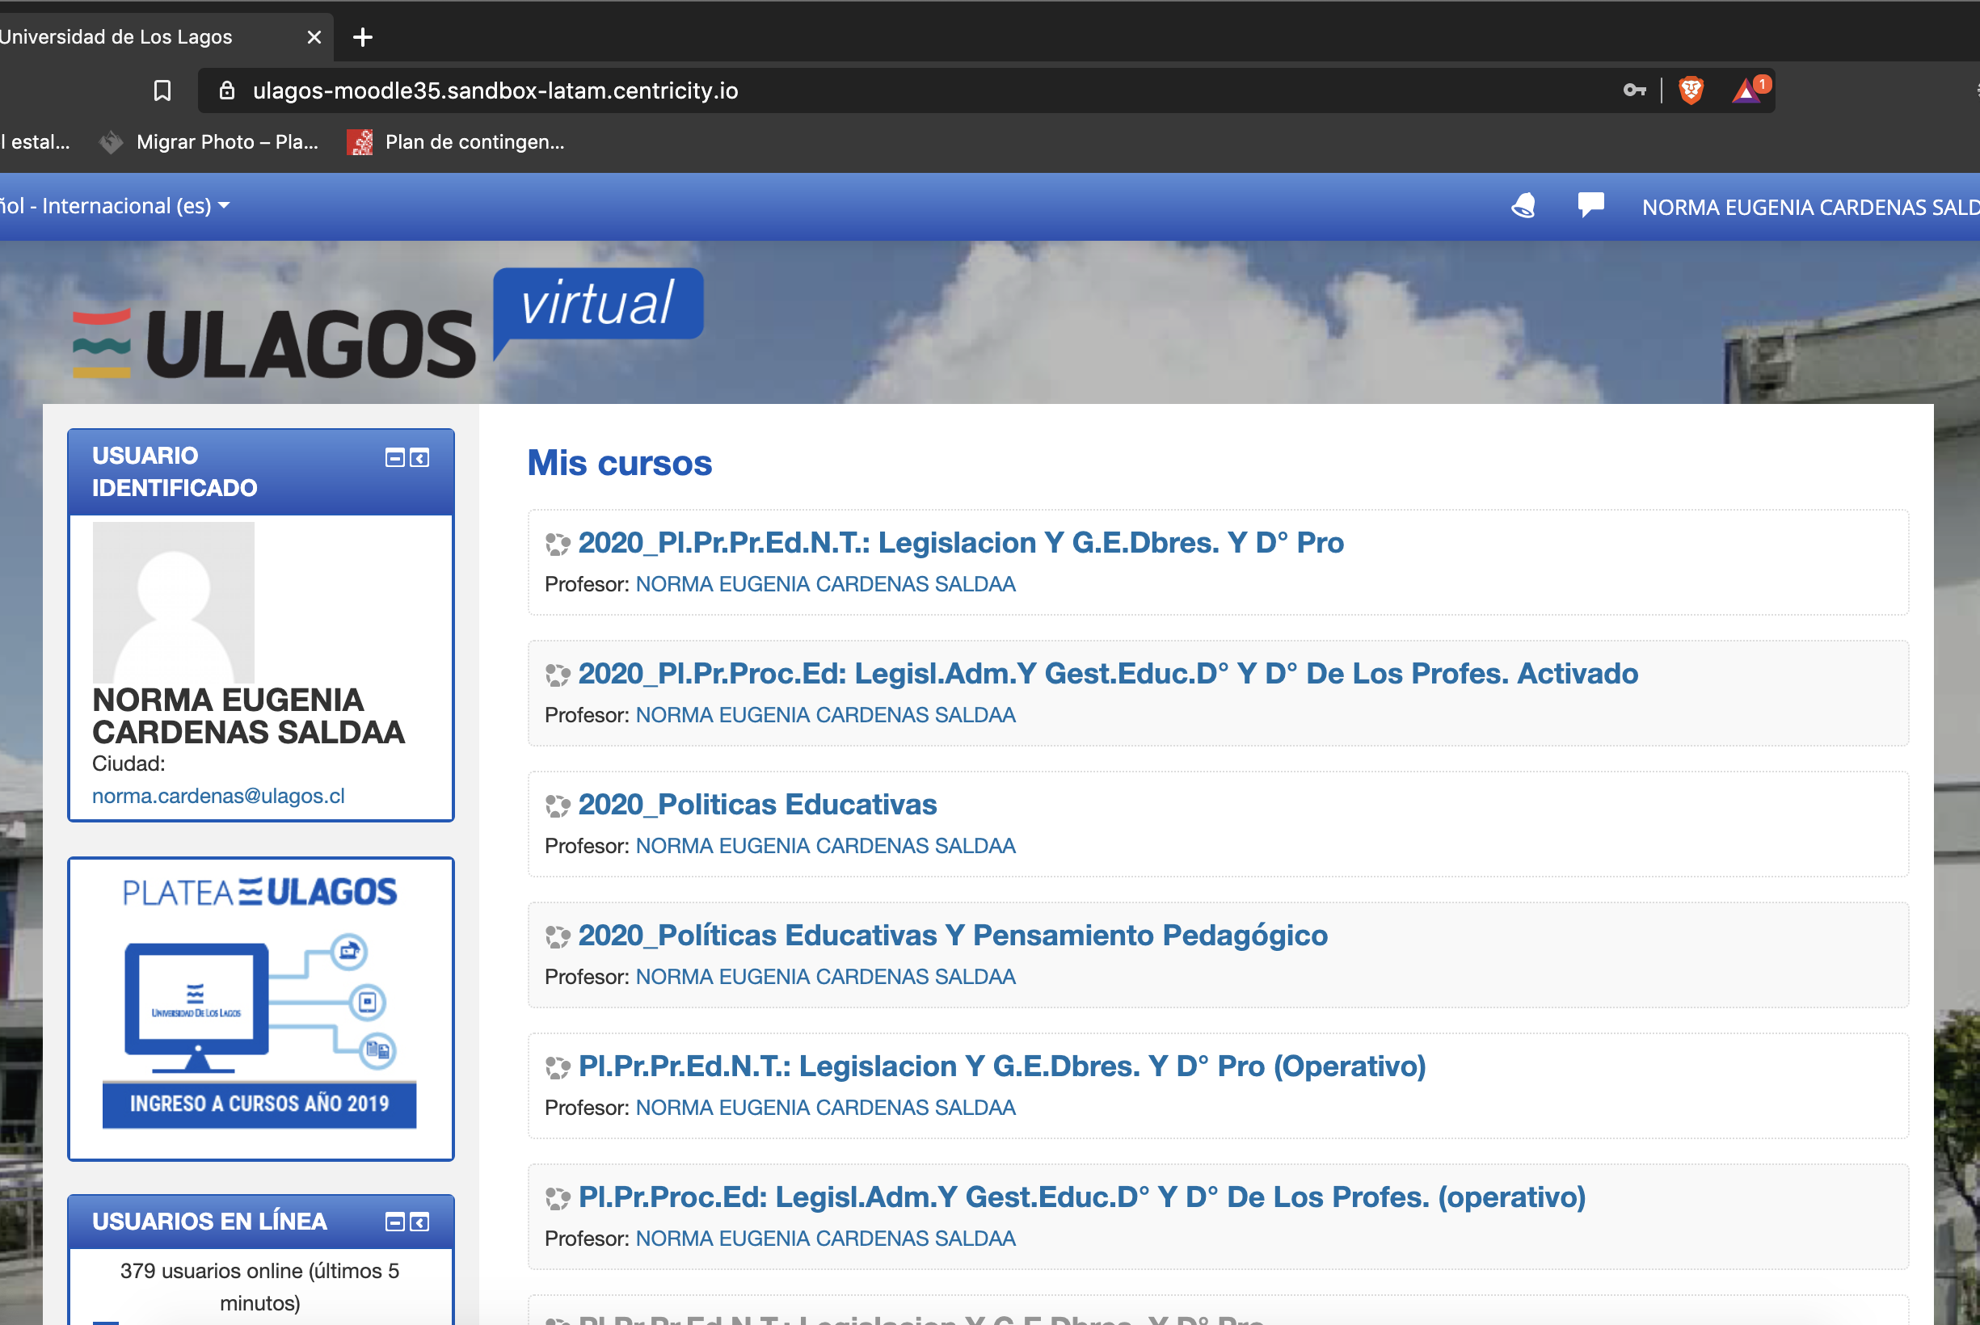Open a new browser tab
Viewport: 1980px width, 1325px height.
click(x=363, y=37)
